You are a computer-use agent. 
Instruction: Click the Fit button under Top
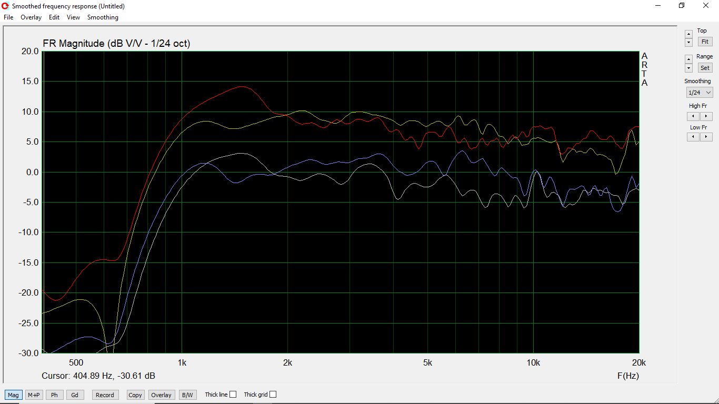coord(705,42)
